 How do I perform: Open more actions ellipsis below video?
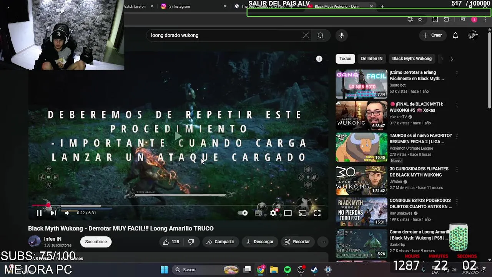[x=323, y=242]
